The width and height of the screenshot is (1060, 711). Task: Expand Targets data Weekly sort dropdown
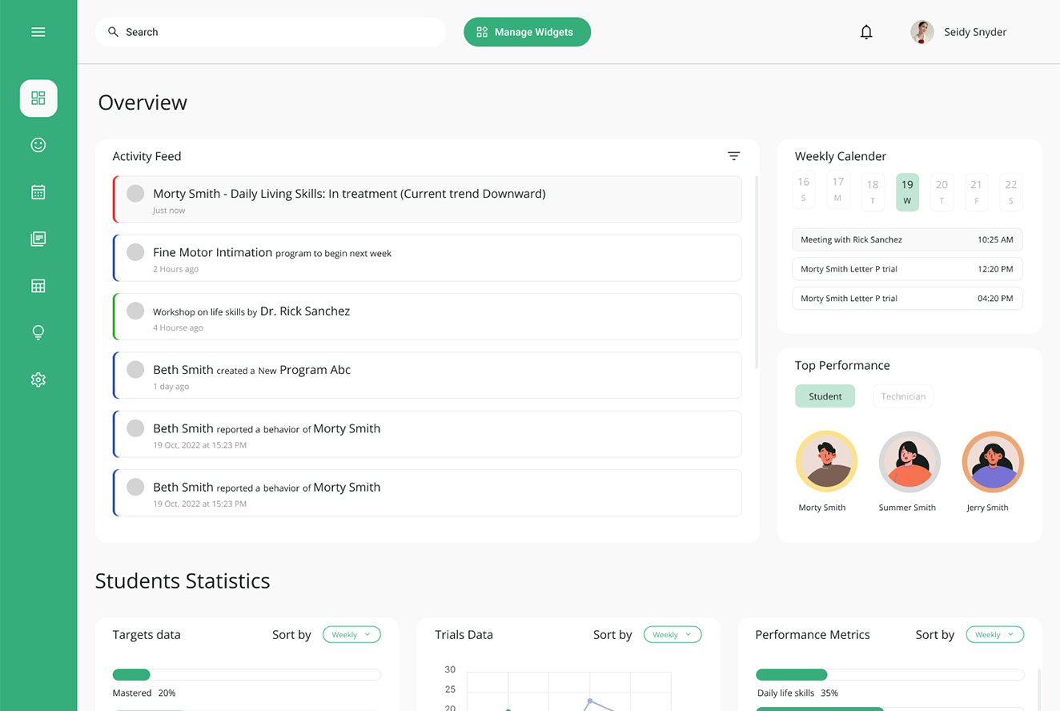click(351, 634)
